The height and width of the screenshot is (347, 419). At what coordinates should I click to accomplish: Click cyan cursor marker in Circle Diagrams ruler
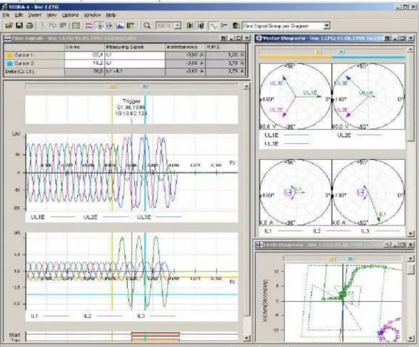pos(351,258)
